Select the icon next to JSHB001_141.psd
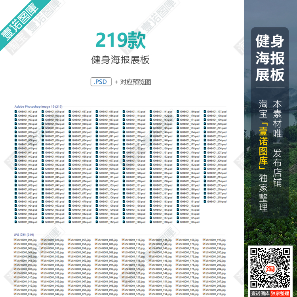The width and height of the screenshot is (297, 297). click(x=151, y=112)
